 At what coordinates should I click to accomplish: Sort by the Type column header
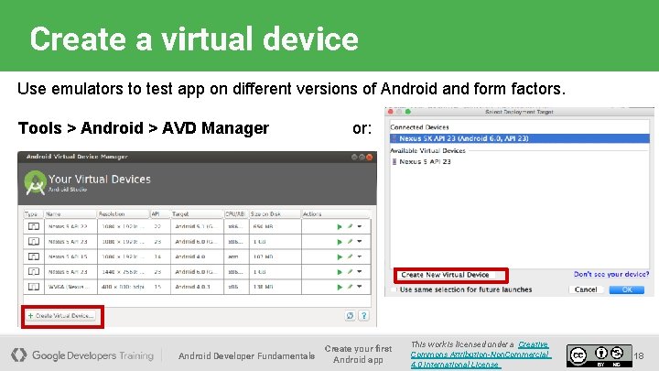point(33,214)
